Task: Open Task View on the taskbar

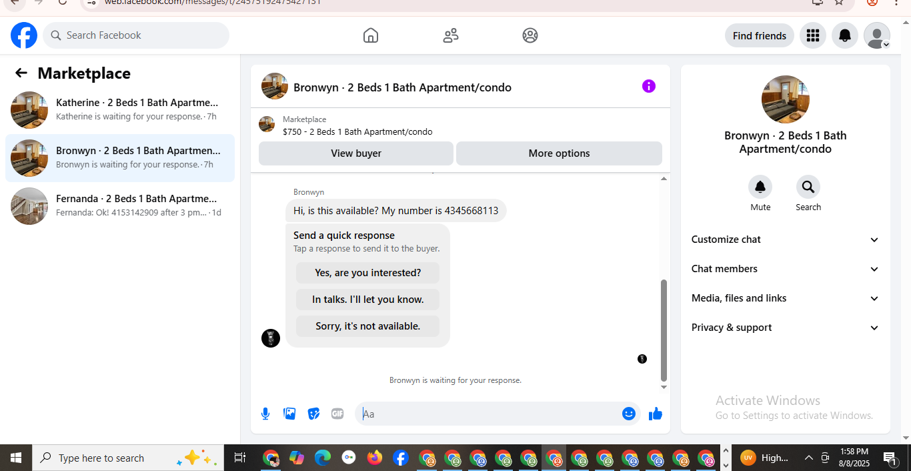Action: coord(240,458)
